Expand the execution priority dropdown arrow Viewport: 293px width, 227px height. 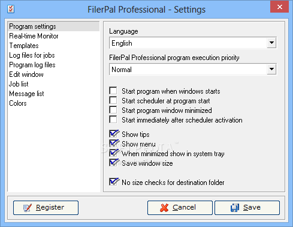coord(271,69)
